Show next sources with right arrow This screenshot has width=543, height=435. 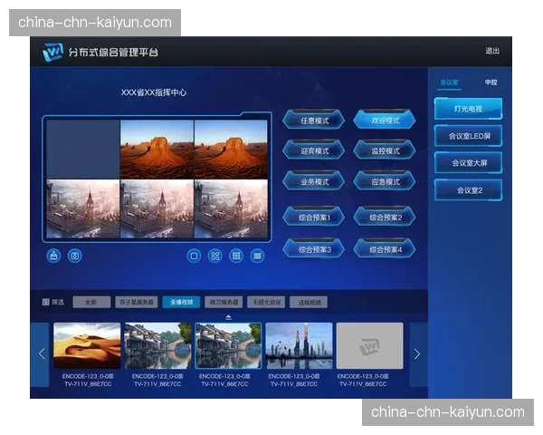pos(418,354)
